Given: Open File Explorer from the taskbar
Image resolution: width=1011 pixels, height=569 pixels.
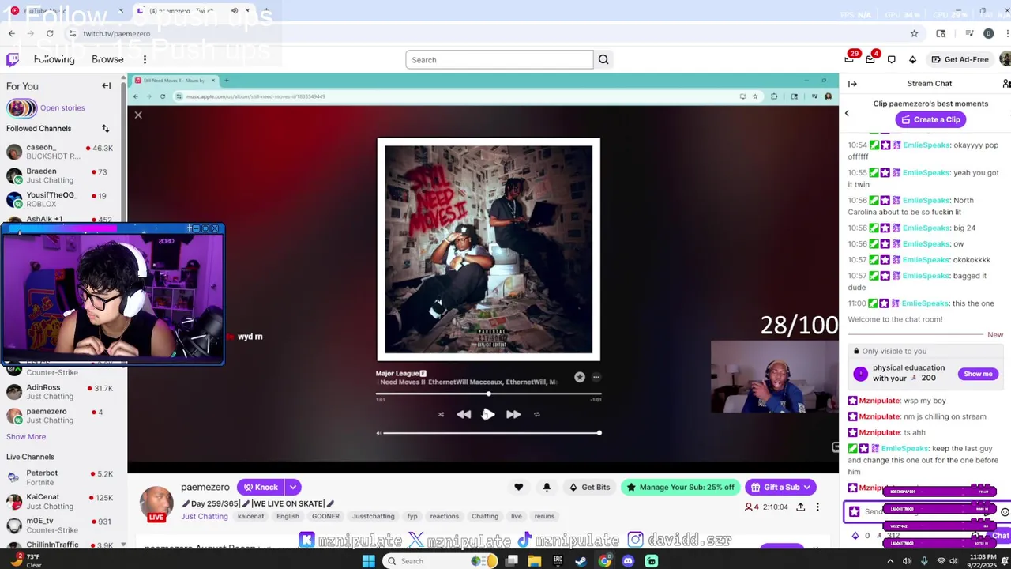Looking at the screenshot, I should (x=535, y=561).
